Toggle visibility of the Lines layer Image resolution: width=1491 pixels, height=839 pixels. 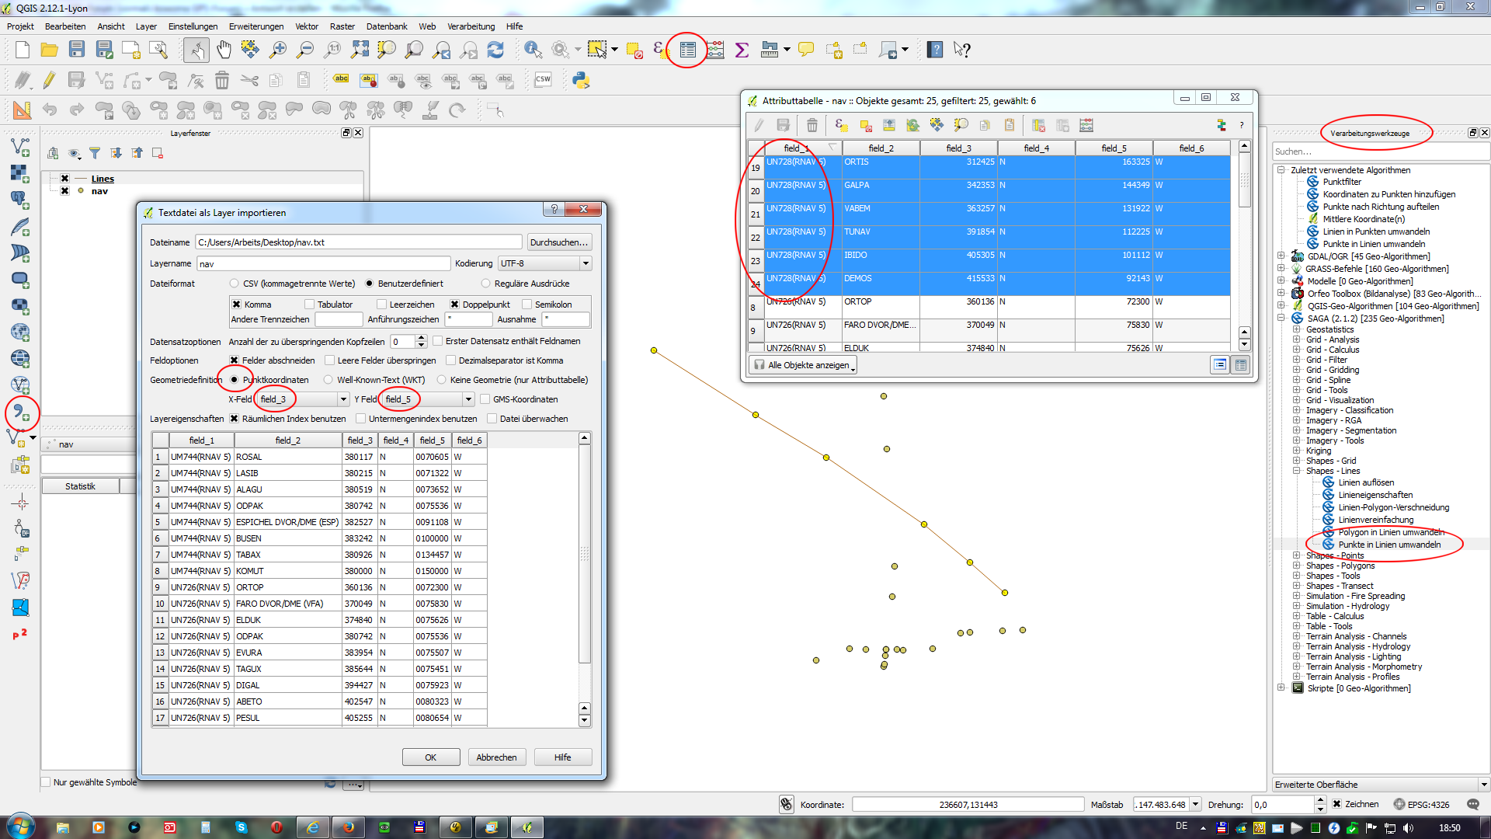point(65,179)
